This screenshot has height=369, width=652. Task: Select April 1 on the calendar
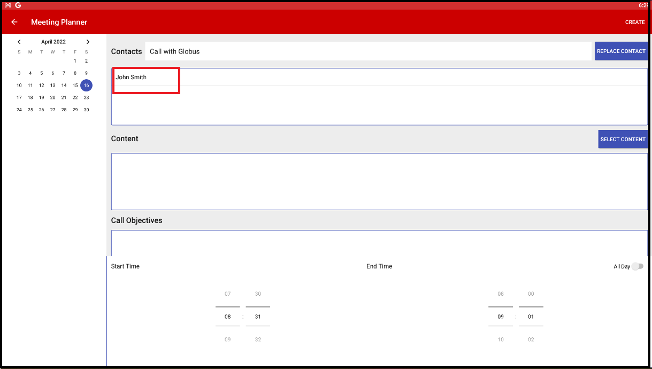(75, 61)
